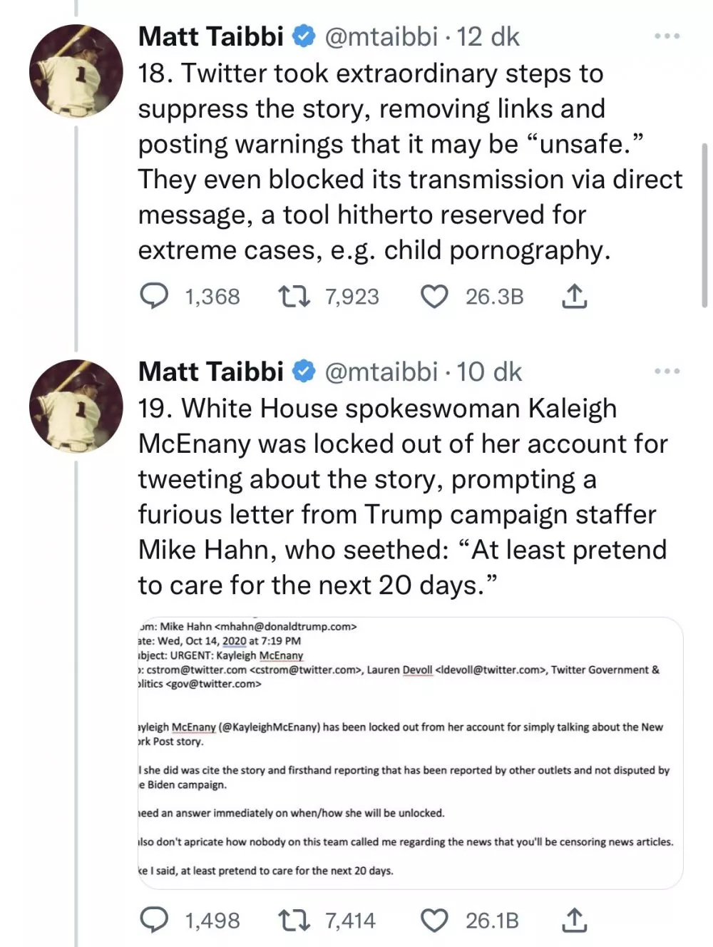Image resolution: width=713 pixels, height=947 pixels.
Task: Share tweet 19 using share icon
Action: point(574,920)
